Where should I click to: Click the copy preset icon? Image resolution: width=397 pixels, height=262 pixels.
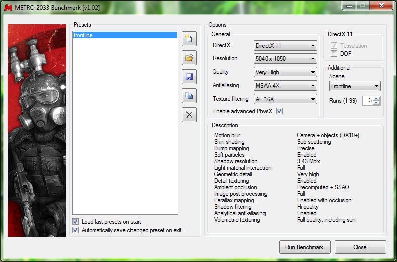(189, 96)
